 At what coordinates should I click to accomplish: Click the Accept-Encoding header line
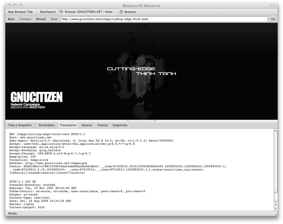coord(35,150)
